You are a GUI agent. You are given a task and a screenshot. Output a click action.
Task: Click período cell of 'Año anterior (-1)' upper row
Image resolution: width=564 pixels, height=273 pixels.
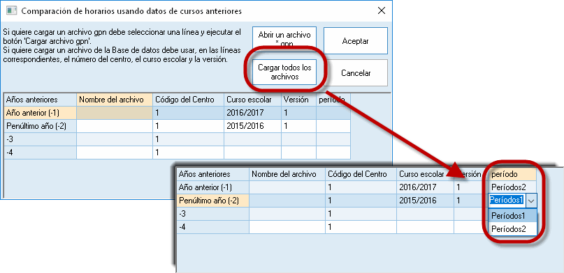[x=333, y=113]
